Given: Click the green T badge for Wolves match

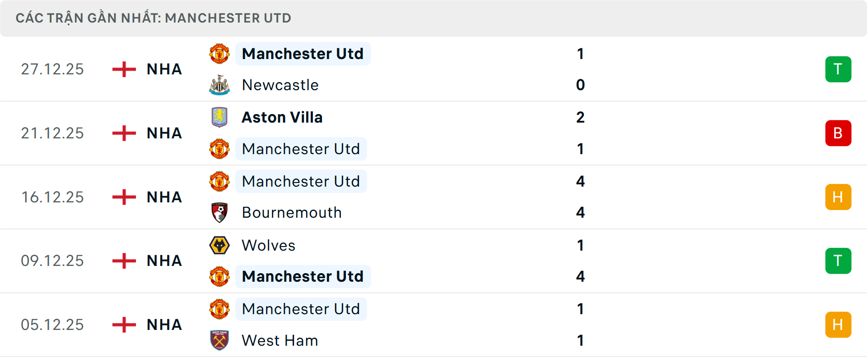Looking at the screenshot, I should (x=838, y=261).
